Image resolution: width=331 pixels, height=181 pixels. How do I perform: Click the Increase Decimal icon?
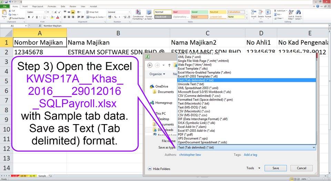click(125, 17)
